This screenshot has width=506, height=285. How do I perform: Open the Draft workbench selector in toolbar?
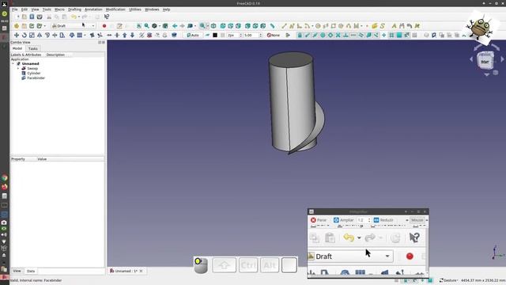pyautogui.click(x=74, y=26)
